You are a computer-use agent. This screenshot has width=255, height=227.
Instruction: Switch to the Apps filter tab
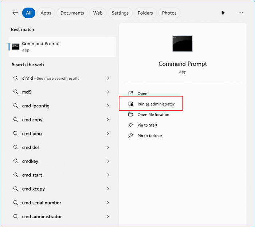46,13
